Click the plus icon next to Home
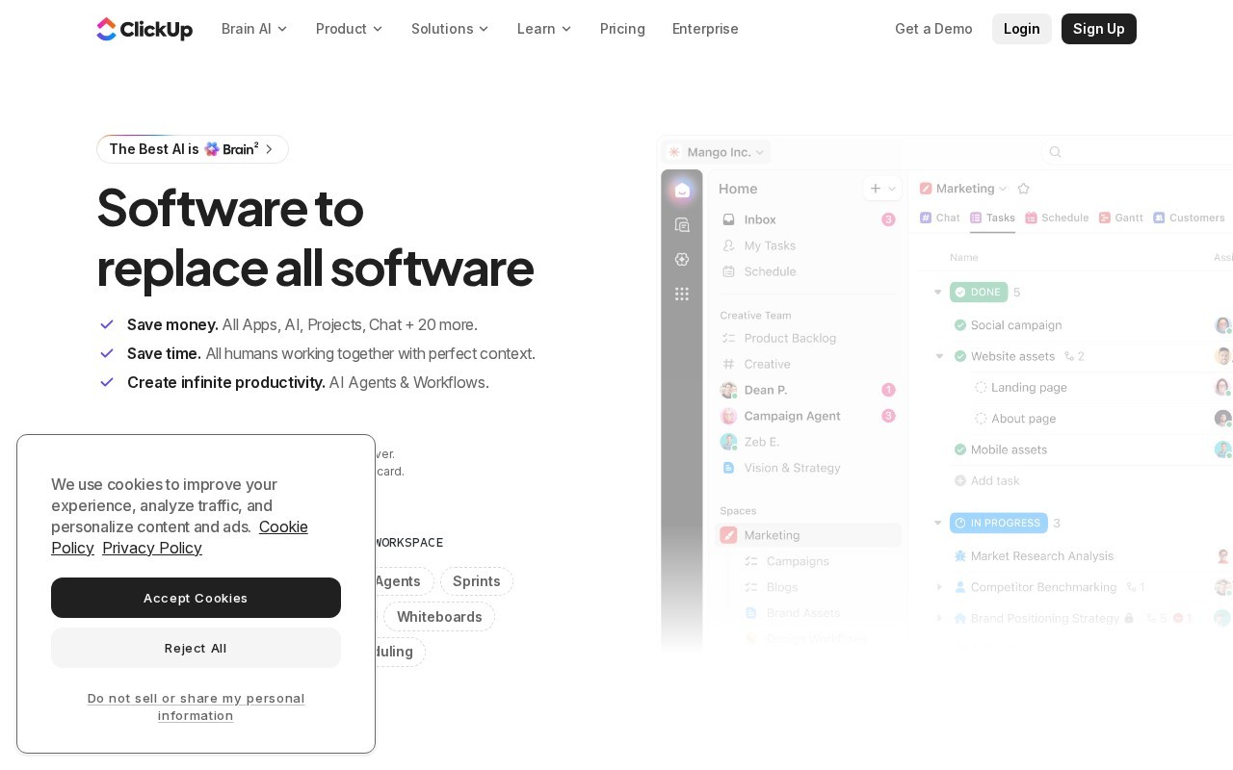1233x770 pixels. (876, 189)
